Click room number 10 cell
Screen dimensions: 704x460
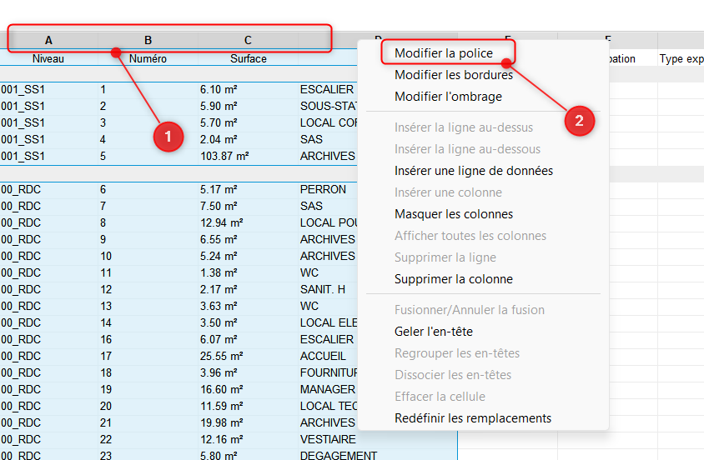point(148,256)
